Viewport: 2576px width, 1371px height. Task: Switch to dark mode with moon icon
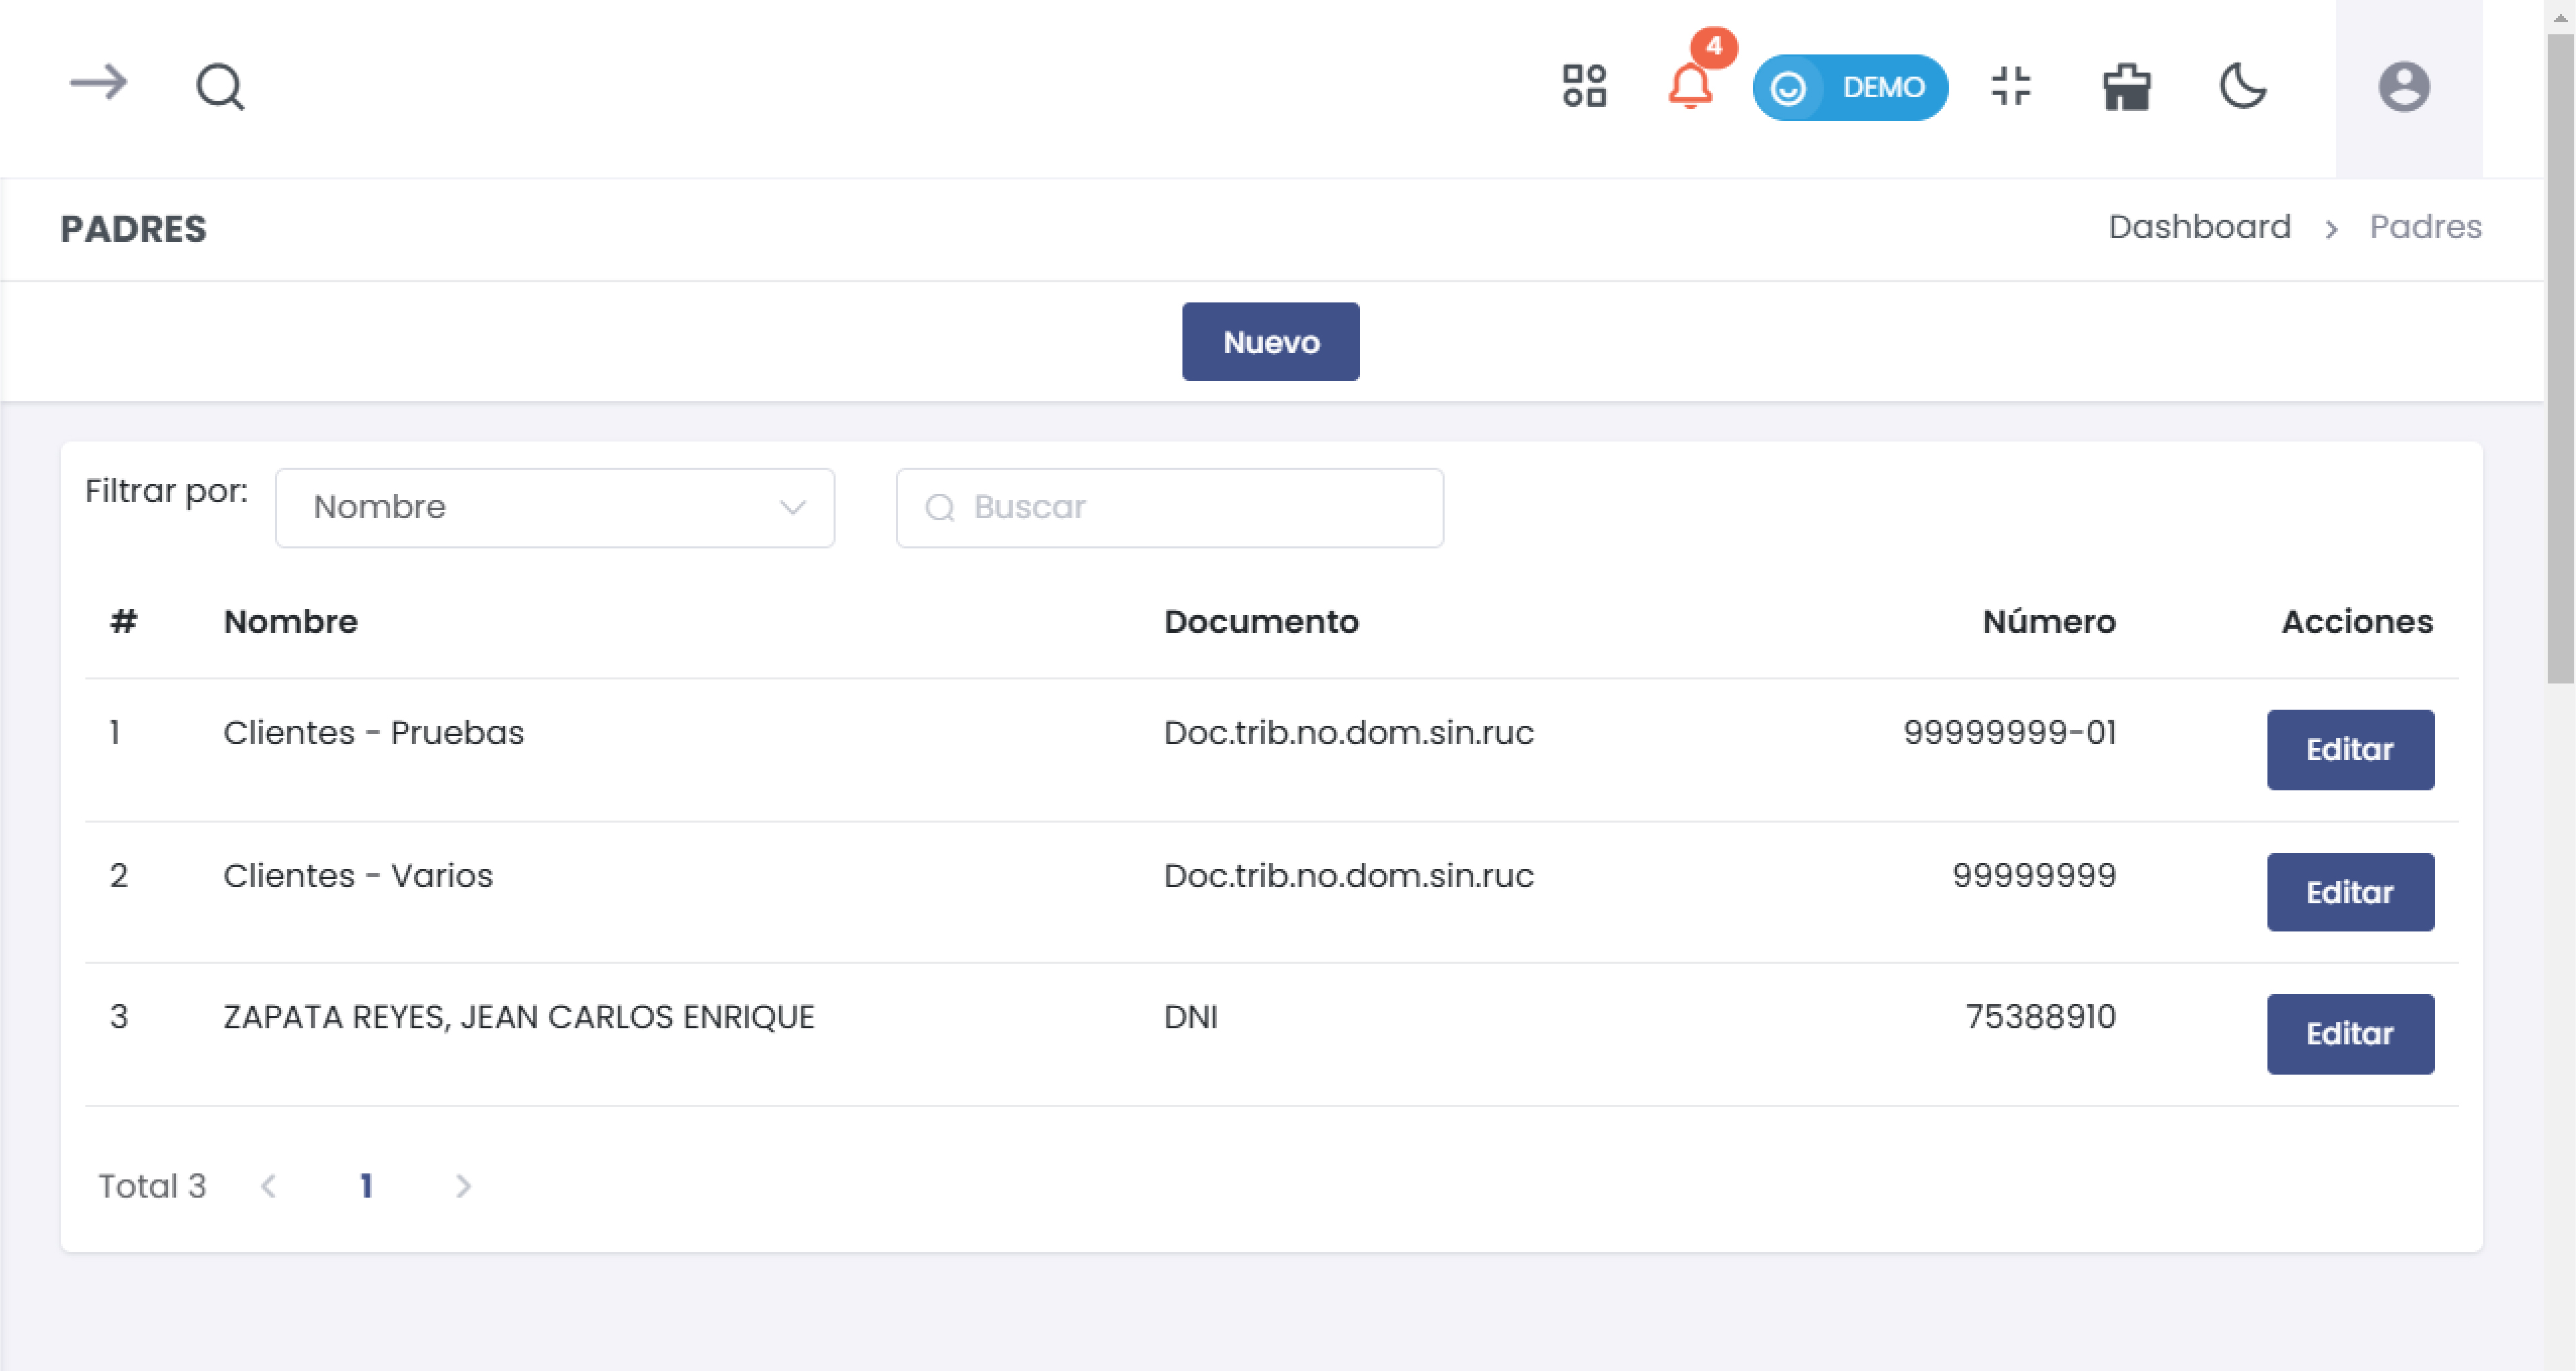[x=2243, y=88]
